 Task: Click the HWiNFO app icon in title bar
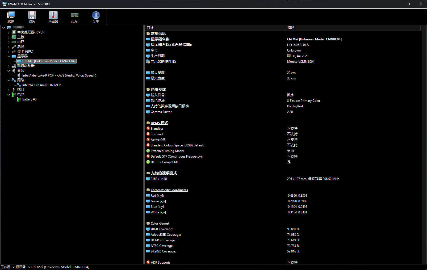click(4, 4)
